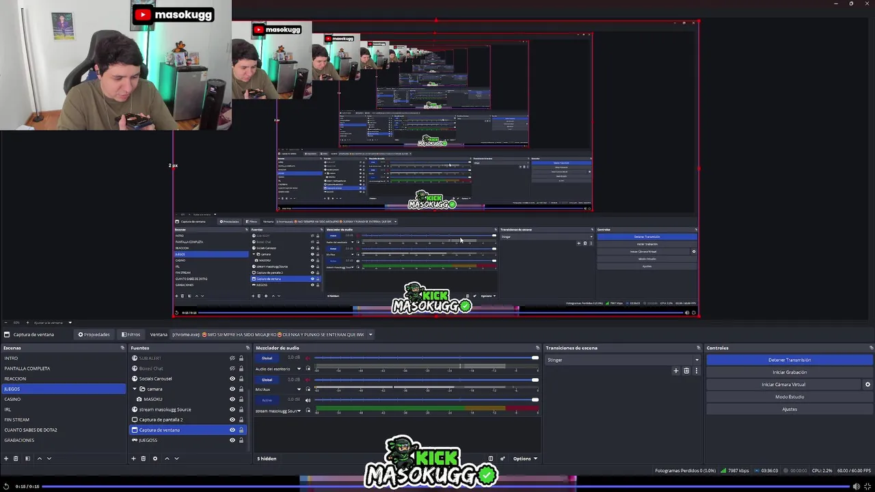Add a new scene with plus icon
The image size is (875, 492).
(x=6, y=459)
